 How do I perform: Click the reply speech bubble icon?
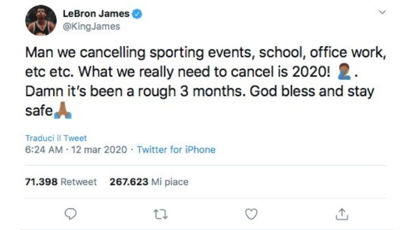(71, 214)
